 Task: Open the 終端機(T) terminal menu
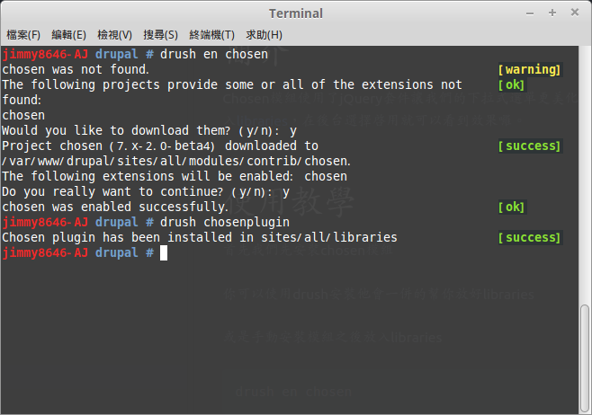pyautogui.click(x=211, y=35)
